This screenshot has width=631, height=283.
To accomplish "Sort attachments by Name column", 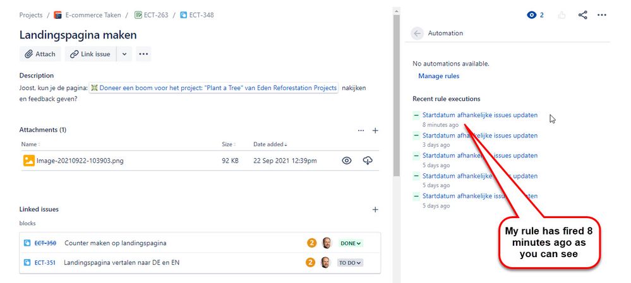I will click(30, 144).
